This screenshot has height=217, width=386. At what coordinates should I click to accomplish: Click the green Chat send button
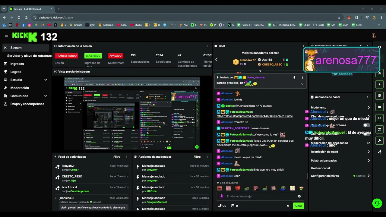point(298,206)
